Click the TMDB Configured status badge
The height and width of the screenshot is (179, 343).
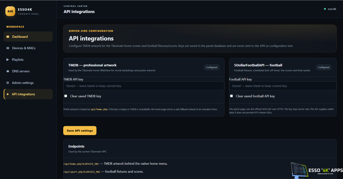[211, 67]
